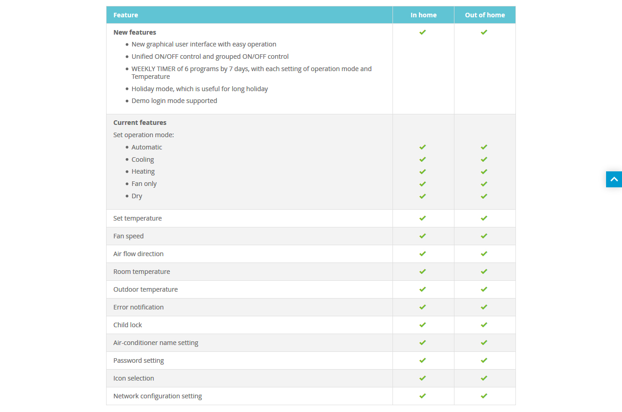Viewport: 622px width, 412px height.
Task: Click the In home column header
Action: (423, 15)
